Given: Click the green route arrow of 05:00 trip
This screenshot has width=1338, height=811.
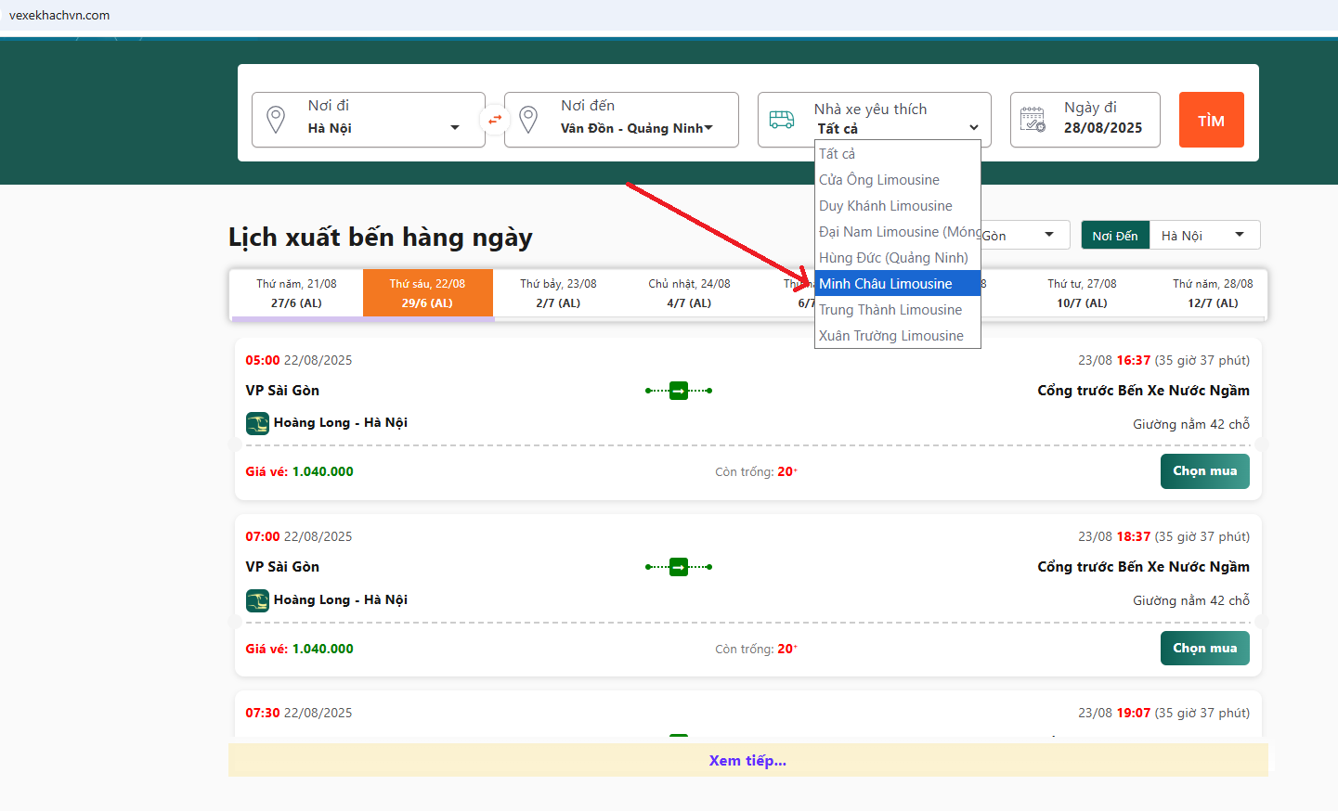Looking at the screenshot, I should click(679, 391).
